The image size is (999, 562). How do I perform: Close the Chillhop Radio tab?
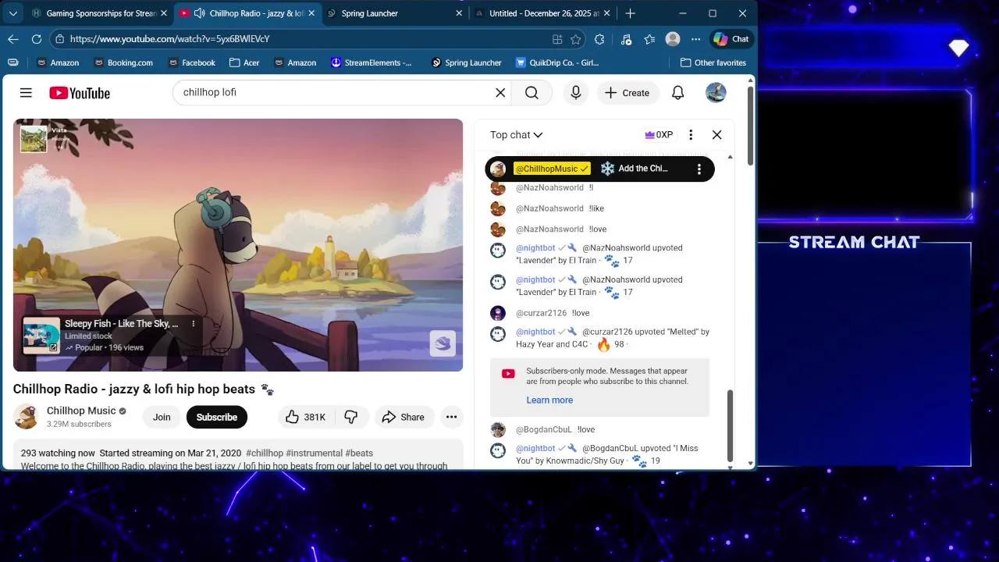(311, 13)
